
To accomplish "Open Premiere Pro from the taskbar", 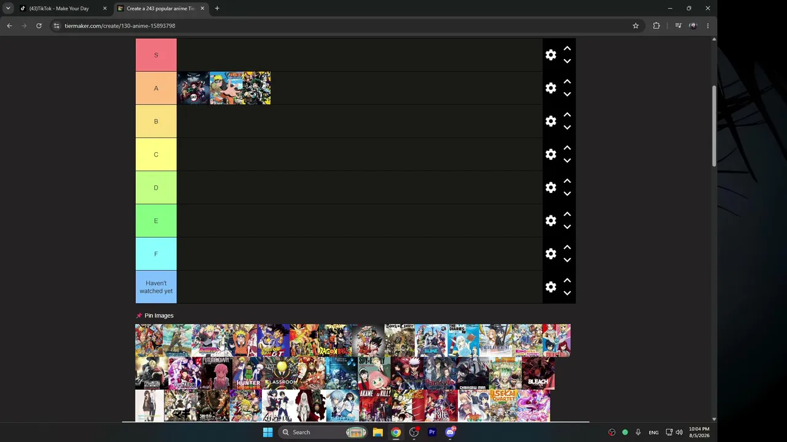I will pyautogui.click(x=432, y=432).
